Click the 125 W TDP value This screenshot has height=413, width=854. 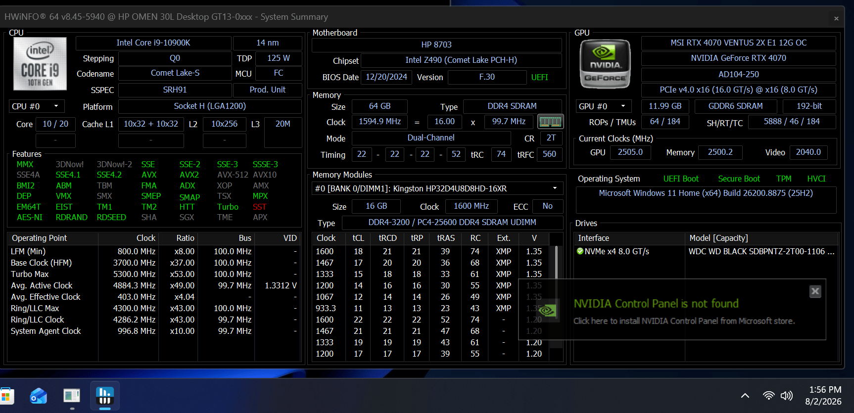click(x=279, y=58)
